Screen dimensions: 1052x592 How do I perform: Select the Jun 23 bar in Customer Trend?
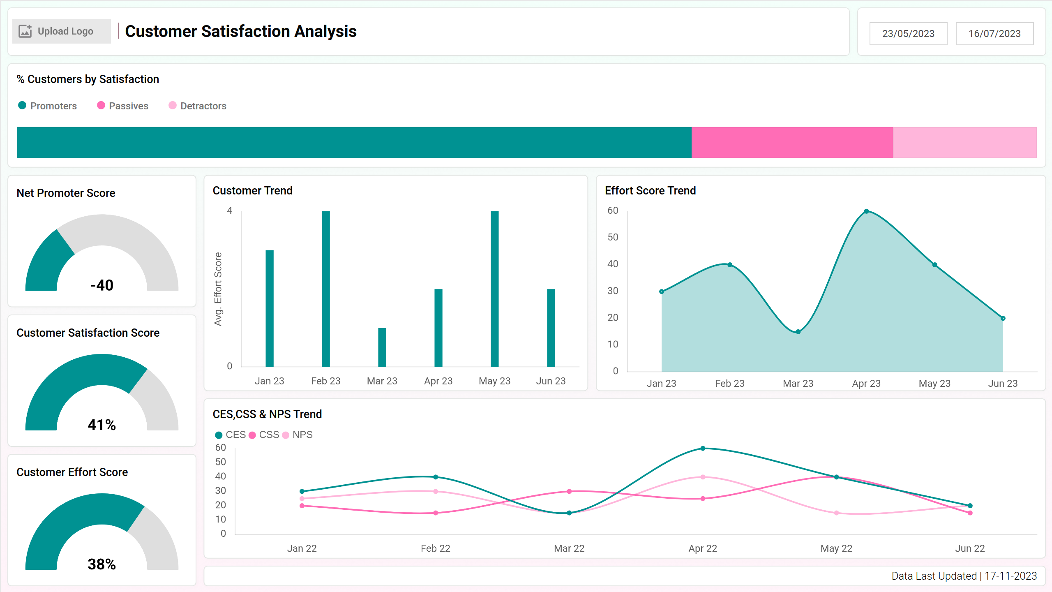tap(551, 328)
